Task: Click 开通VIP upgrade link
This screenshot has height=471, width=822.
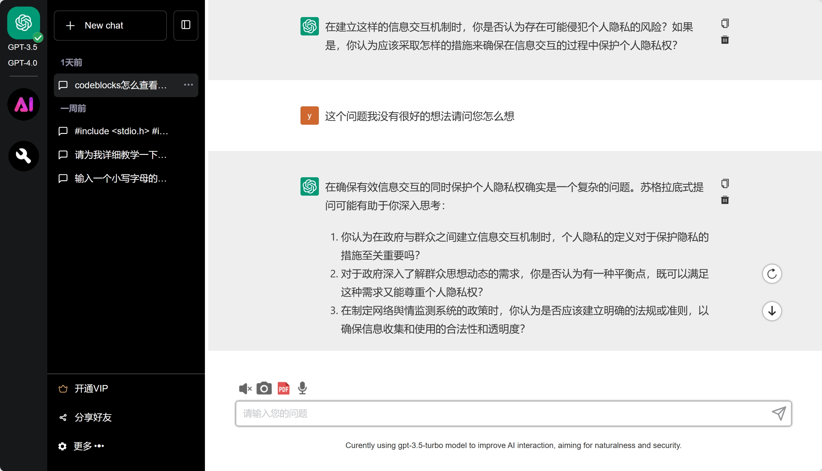Action: pyautogui.click(x=91, y=389)
